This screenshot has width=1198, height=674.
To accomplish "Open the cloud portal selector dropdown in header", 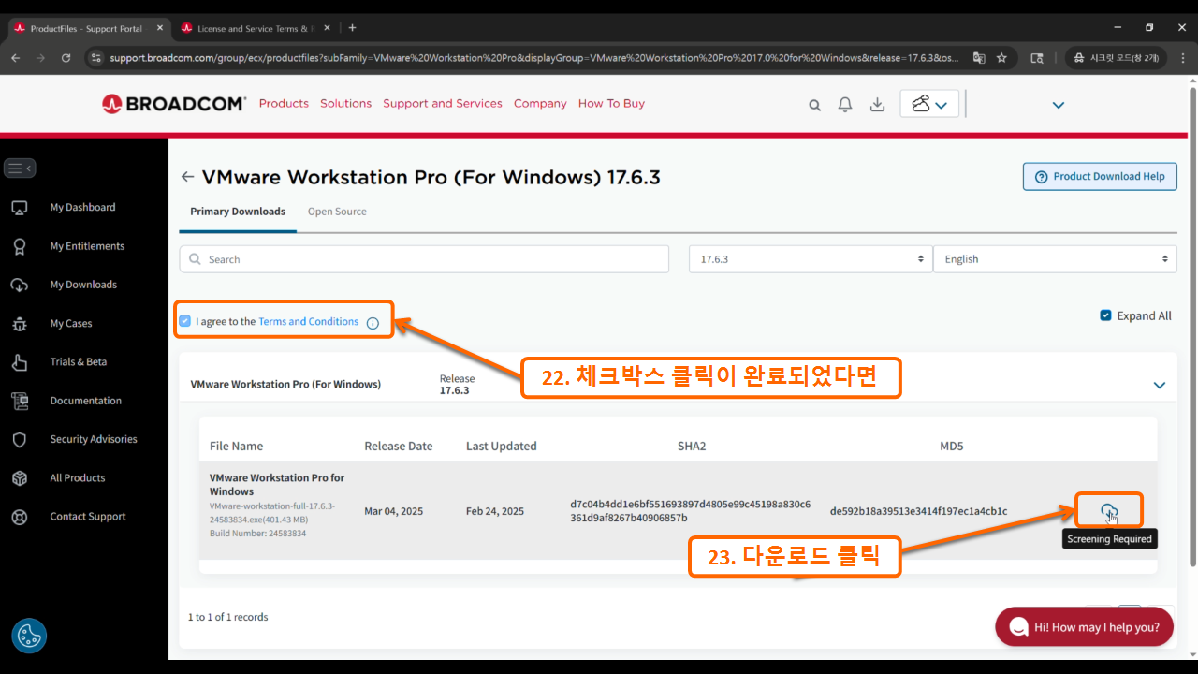I will (x=929, y=104).
